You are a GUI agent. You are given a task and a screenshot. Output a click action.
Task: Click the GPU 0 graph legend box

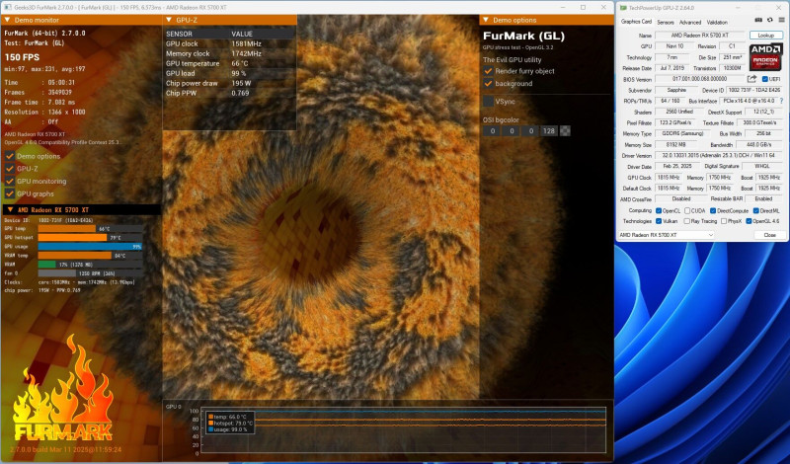coord(229,424)
